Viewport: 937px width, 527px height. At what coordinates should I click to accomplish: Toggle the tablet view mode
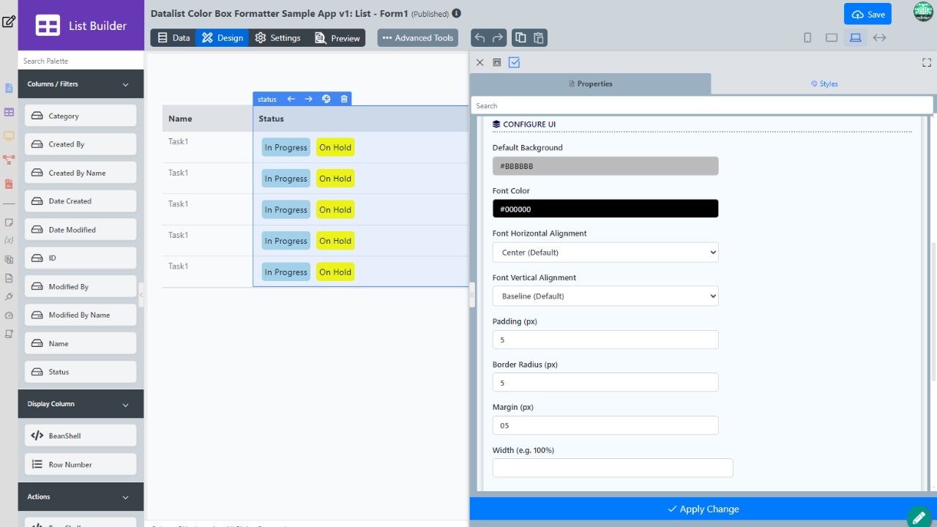point(832,38)
